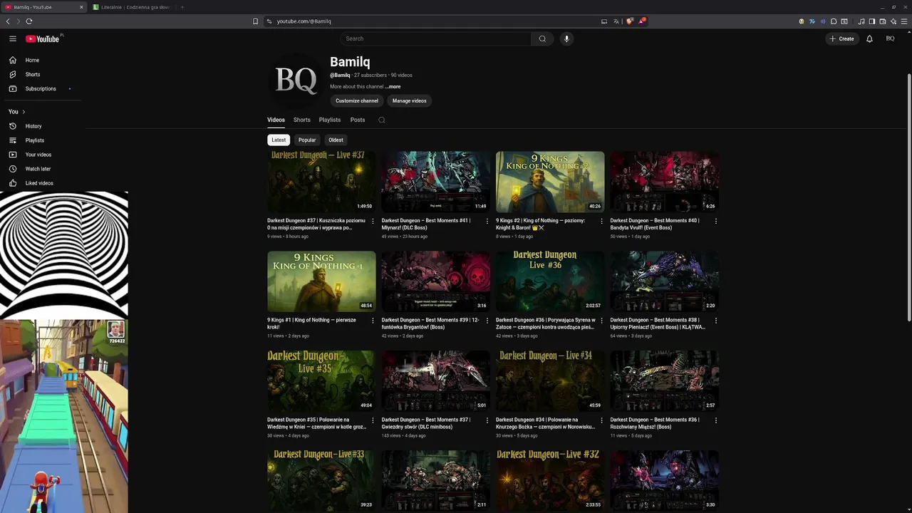Open the Brave Shields lion icon
The image size is (912, 513).
pos(629,21)
